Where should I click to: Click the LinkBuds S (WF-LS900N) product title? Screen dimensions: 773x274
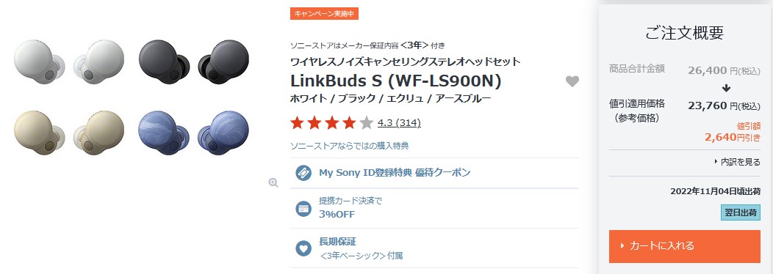tap(396, 81)
